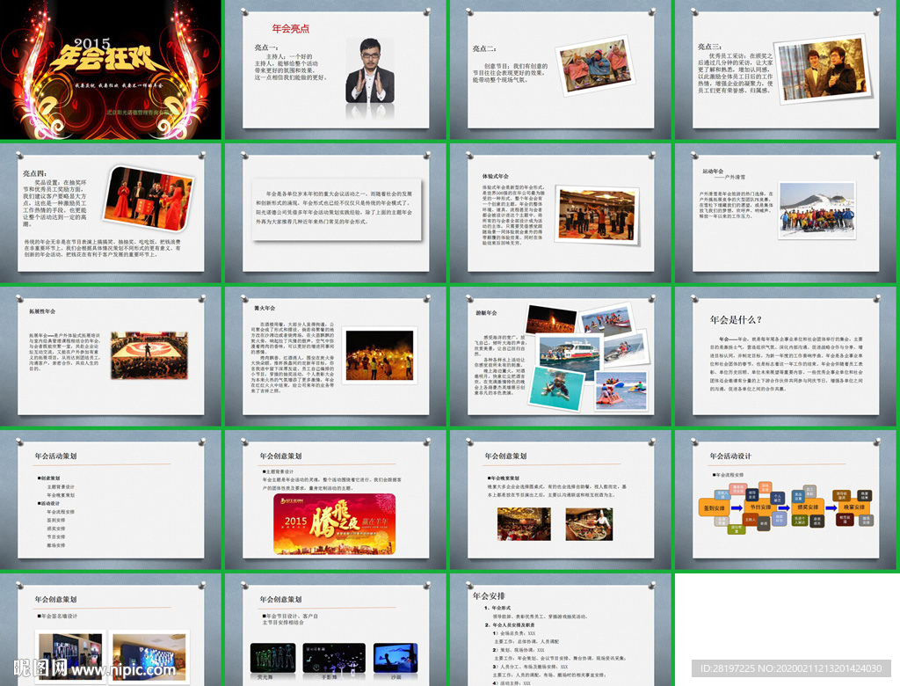Click the 年会活动策划 slide title text
The height and width of the screenshot is (686, 900).
pyautogui.click(x=55, y=456)
